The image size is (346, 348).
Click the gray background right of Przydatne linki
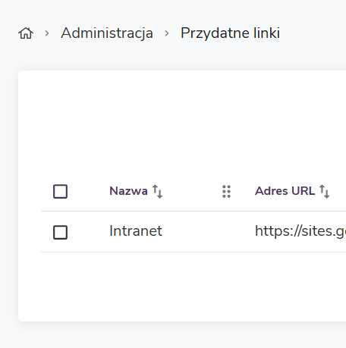[x=313, y=33]
